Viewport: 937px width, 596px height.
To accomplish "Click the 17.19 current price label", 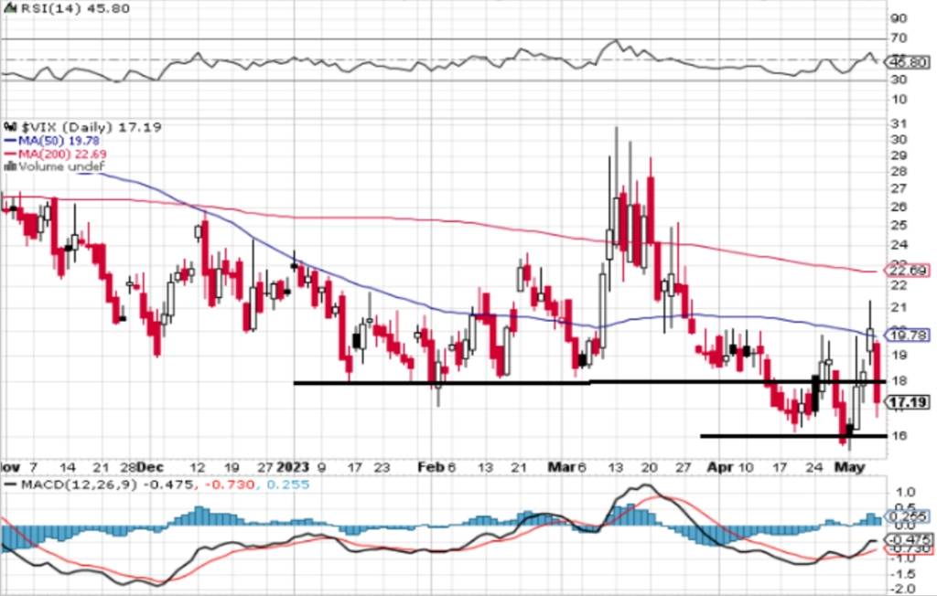I will [908, 402].
